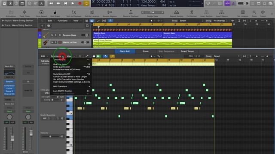Expand the Track Warm String Section disclosure
The height and width of the screenshot is (154, 275).
click(3, 25)
